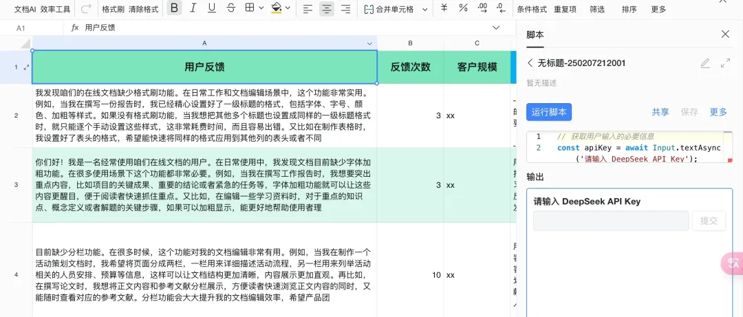
Task: Click the cell borders icon
Action: [249, 8]
